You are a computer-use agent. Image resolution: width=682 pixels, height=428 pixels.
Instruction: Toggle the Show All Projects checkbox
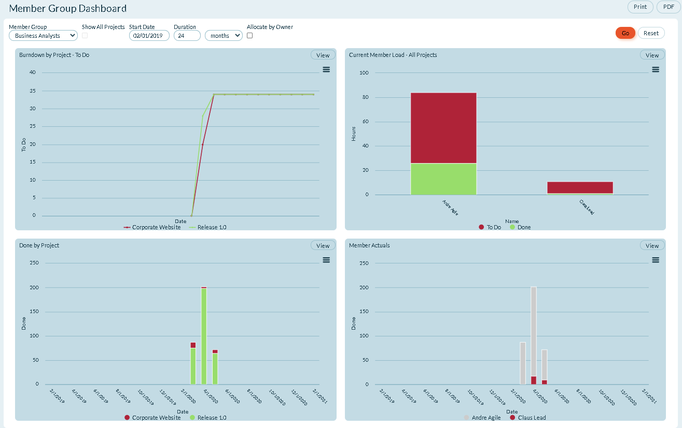point(85,36)
